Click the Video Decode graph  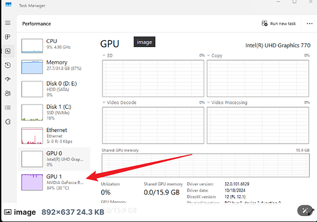[153, 125]
